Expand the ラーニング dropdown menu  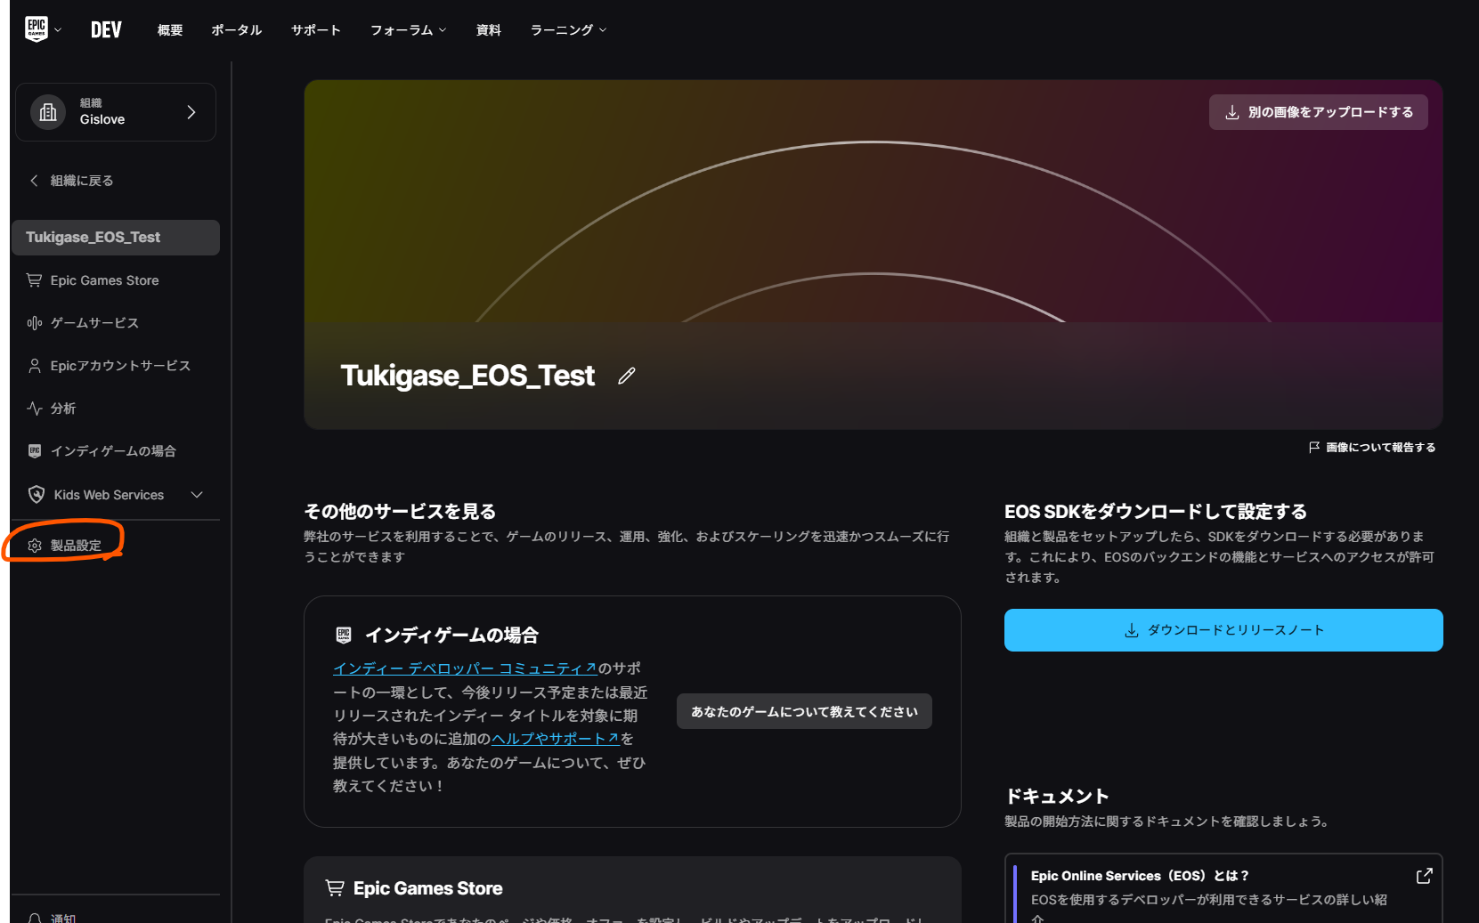pos(569,30)
